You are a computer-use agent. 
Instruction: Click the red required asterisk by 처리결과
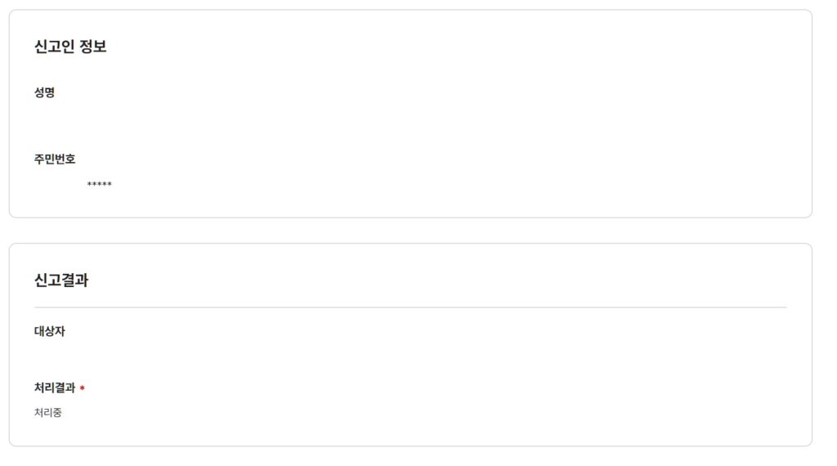pyautogui.click(x=83, y=388)
